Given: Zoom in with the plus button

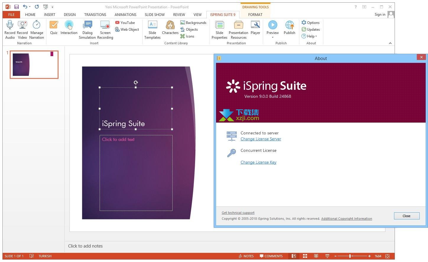Looking at the screenshot, I should click(x=369, y=256).
